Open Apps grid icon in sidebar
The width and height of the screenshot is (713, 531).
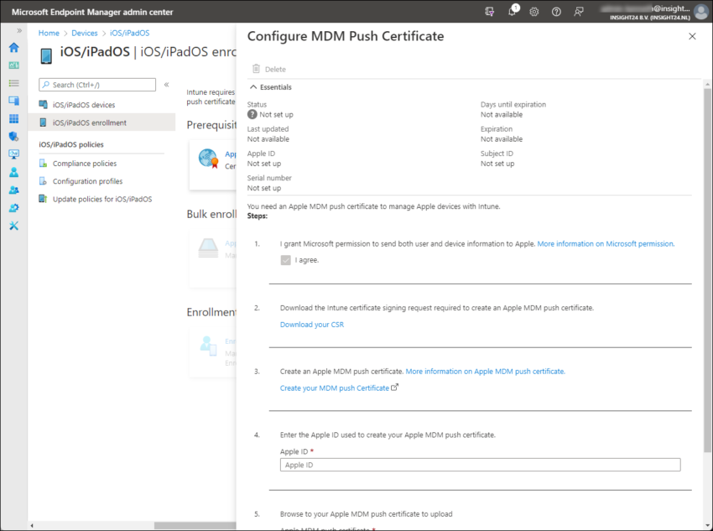pos(13,118)
